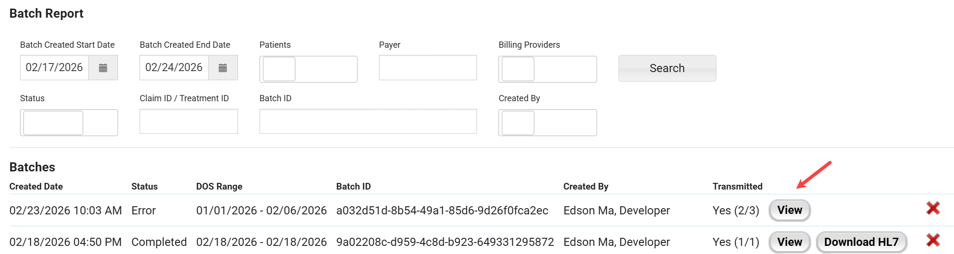The image size is (954, 254).
Task: Delete the Error batch with red X
Action: 933,208
